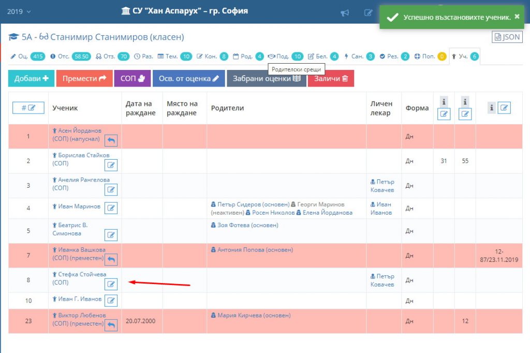Click edit icon for Стефка Стойчева
The image size is (530, 353).
coord(111,284)
